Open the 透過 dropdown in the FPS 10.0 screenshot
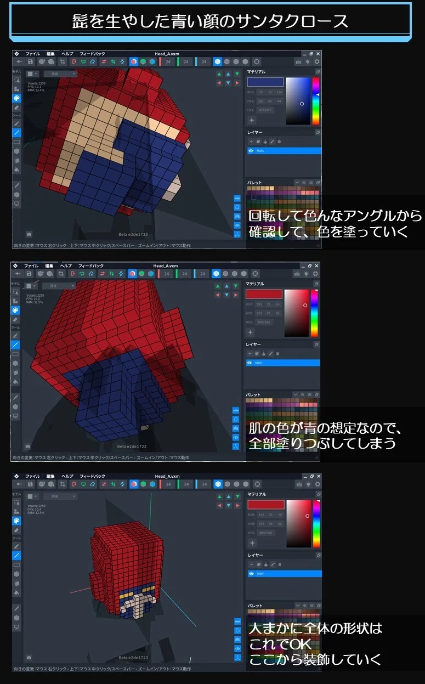Screen dimensions: 425x684 (59, 286)
